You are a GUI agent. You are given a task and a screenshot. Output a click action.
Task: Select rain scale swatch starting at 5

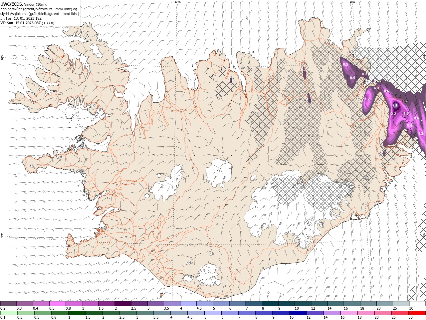(x=213, y=313)
